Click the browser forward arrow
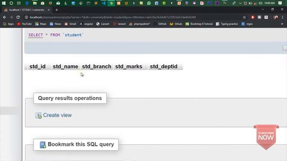Viewport: 287px width, 161px height. [x=11, y=17]
